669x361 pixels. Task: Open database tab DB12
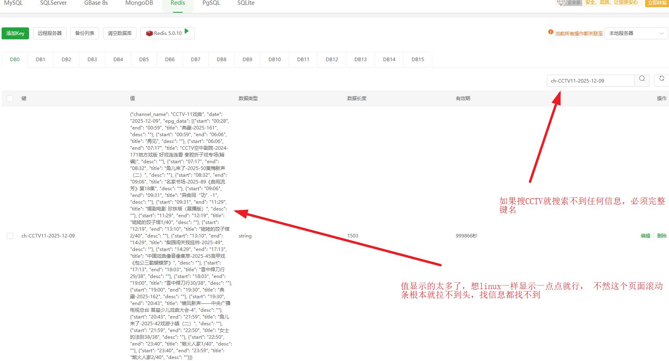coord(332,60)
